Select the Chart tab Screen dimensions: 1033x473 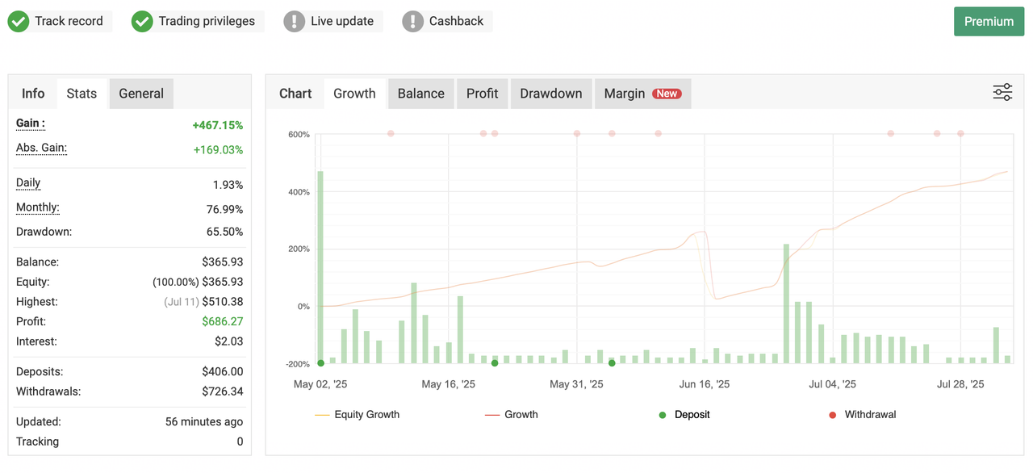pyautogui.click(x=295, y=94)
